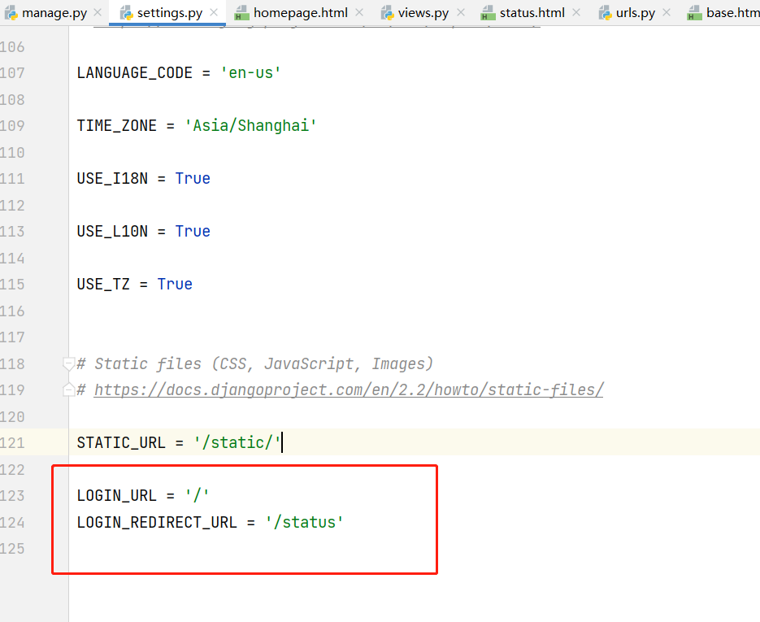Collapse the comment block at line 118
The image size is (760, 622).
[69, 363]
